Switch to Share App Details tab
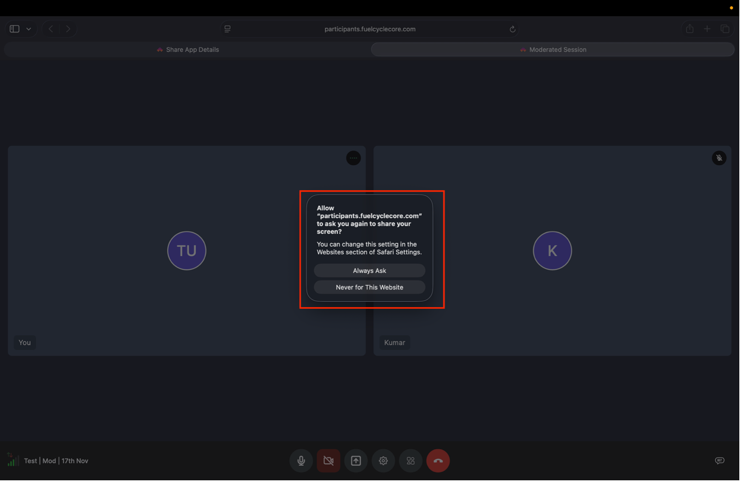Image resolution: width=742 pixels, height=483 pixels. tap(188, 49)
